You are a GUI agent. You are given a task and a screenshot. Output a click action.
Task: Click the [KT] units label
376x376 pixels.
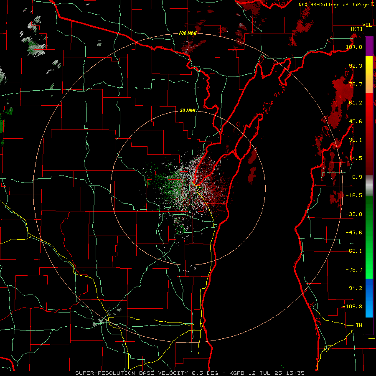357,29
